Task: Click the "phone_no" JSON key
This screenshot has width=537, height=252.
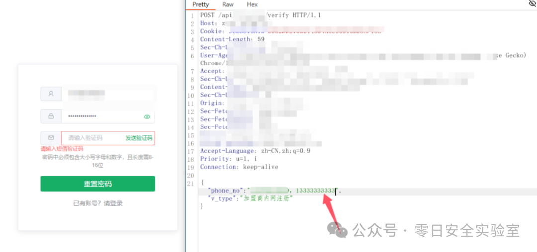Action: coord(226,191)
